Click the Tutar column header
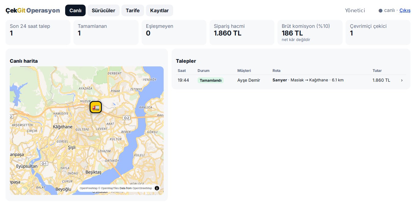 [377, 71]
